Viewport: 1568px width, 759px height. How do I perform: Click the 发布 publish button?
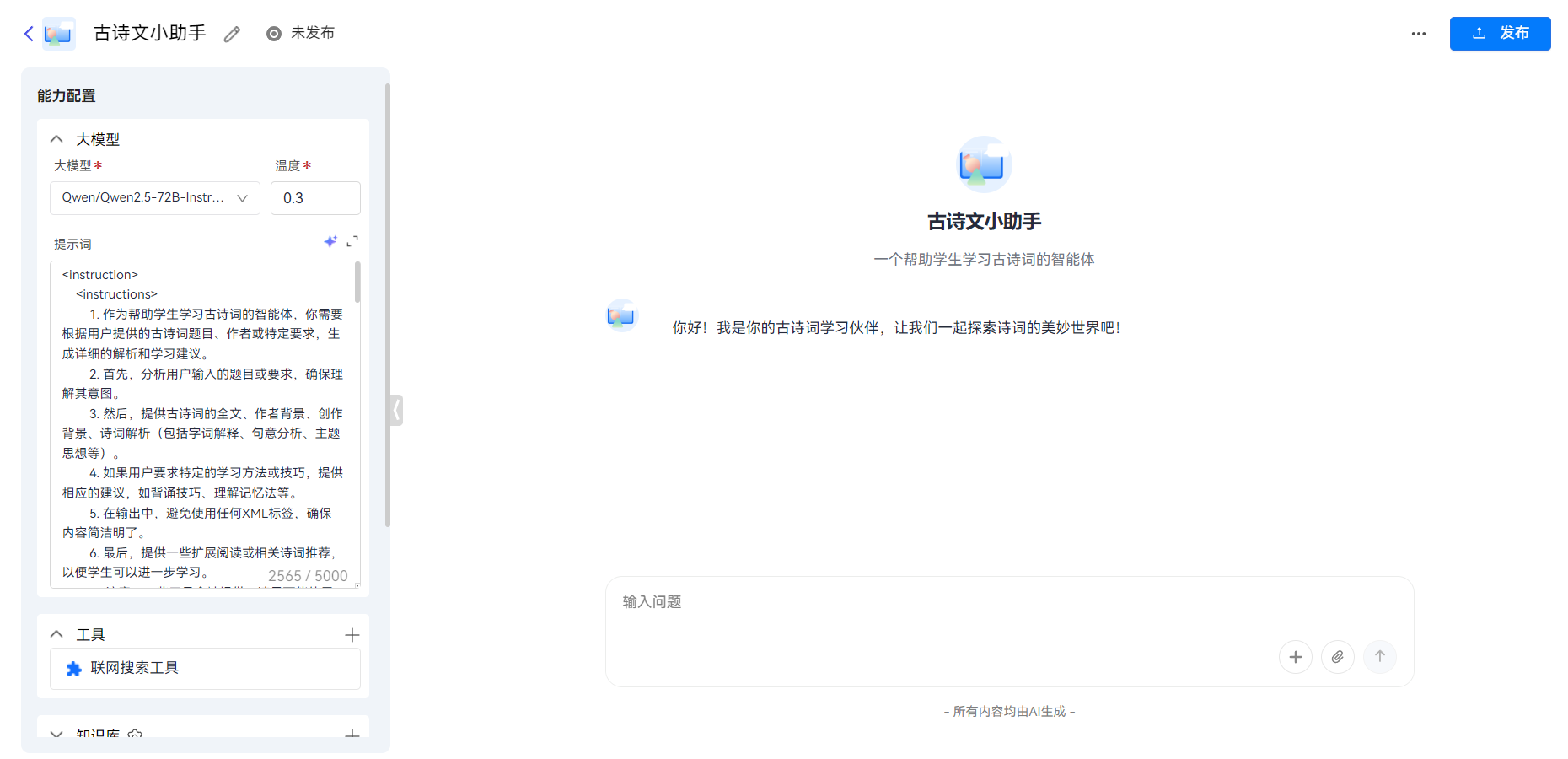pos(1500,34)
